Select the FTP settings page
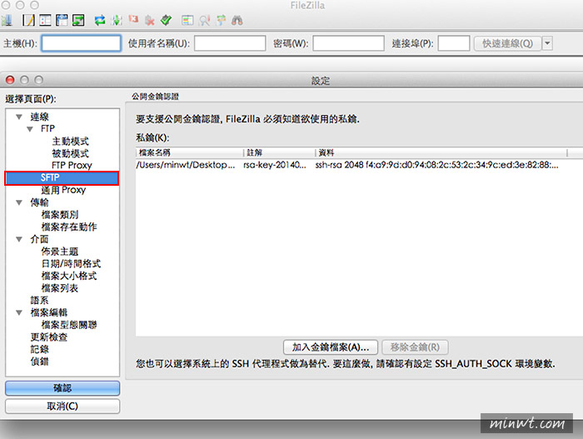 pos(47,129)
